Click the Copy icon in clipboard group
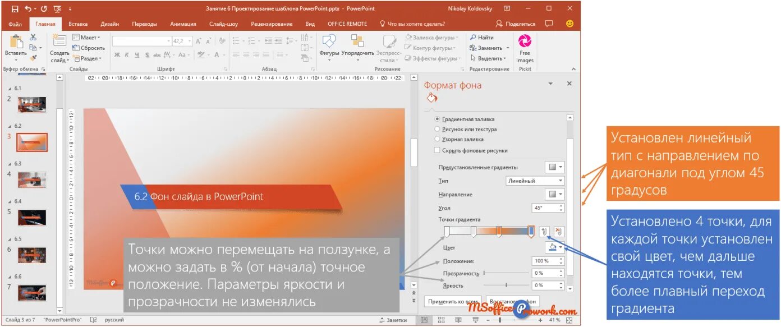The width and height of the screenshot is (781, 327). pyautogui.click(x=33, y=48)
